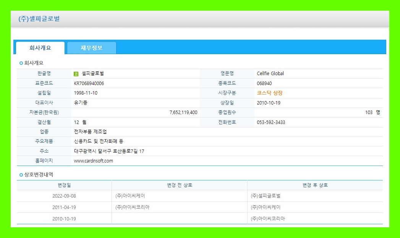400x238 pixels.
Task: Click the change date 2022-09-08
Action: (64, 196)
